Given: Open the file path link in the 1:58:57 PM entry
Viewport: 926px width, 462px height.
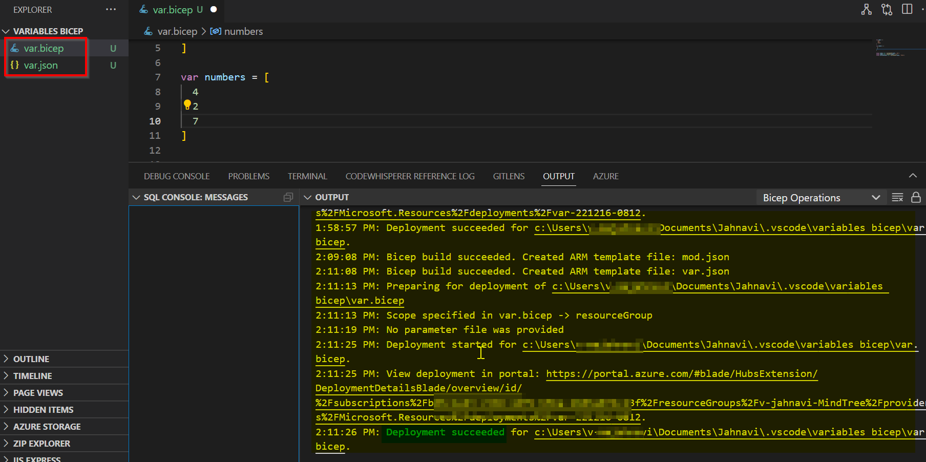Looking at the screenshot, I should pos(729,228).
